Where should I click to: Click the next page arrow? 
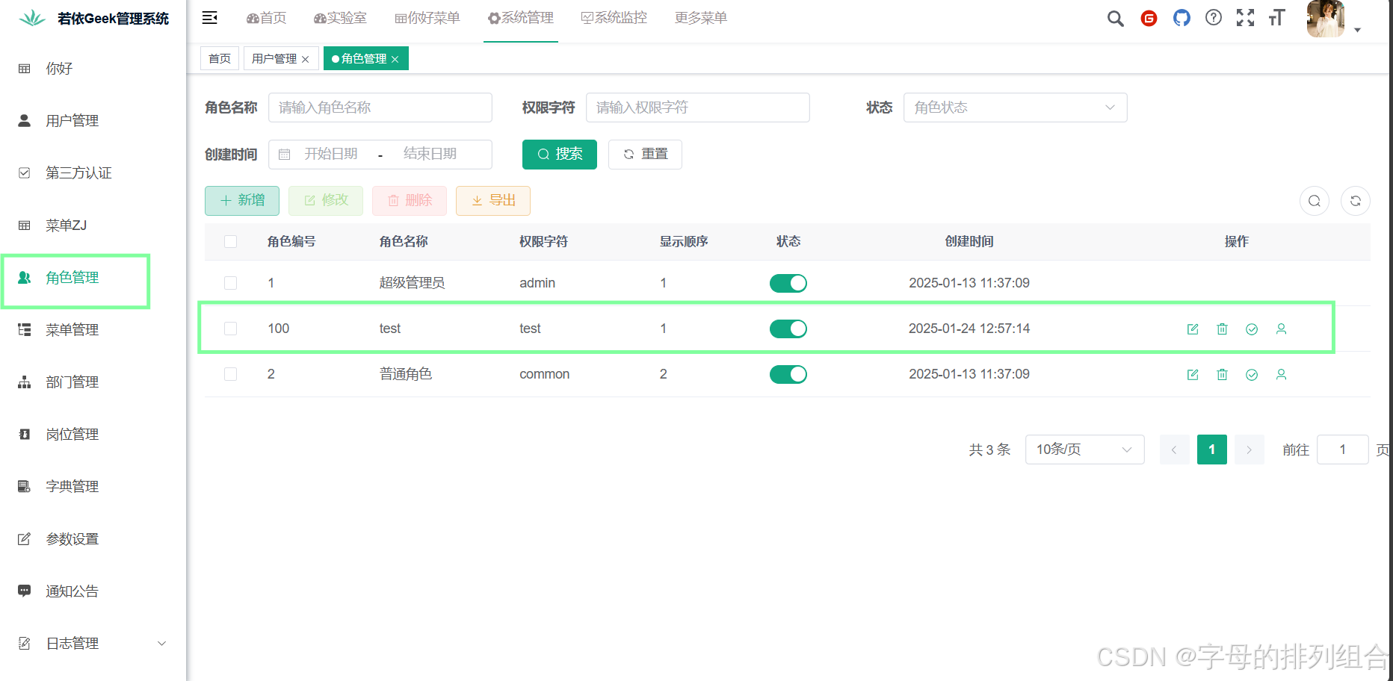pyautogui.click(x=1250, y=450)
